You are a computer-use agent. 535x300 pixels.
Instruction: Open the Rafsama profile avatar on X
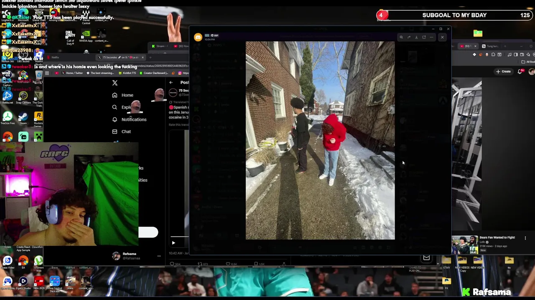click(116, 256)
